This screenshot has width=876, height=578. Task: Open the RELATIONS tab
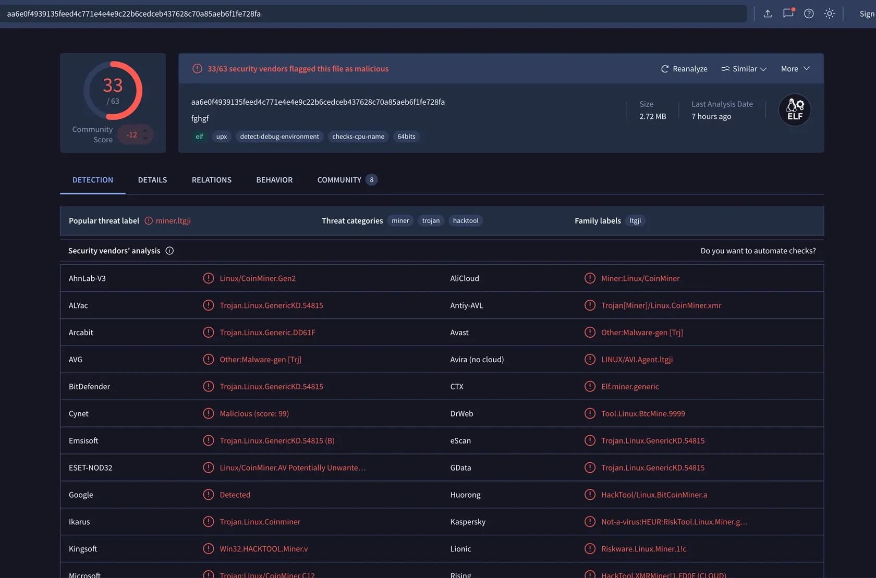[212, 180]
